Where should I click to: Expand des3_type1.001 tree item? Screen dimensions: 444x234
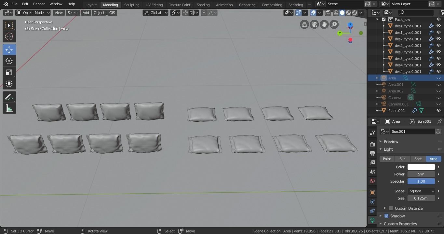point(384,52)
